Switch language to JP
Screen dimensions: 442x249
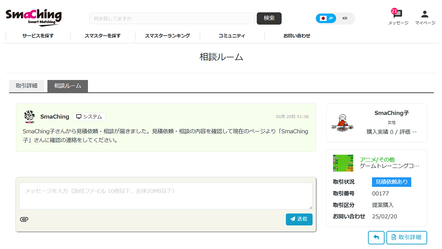pos(326,18)
